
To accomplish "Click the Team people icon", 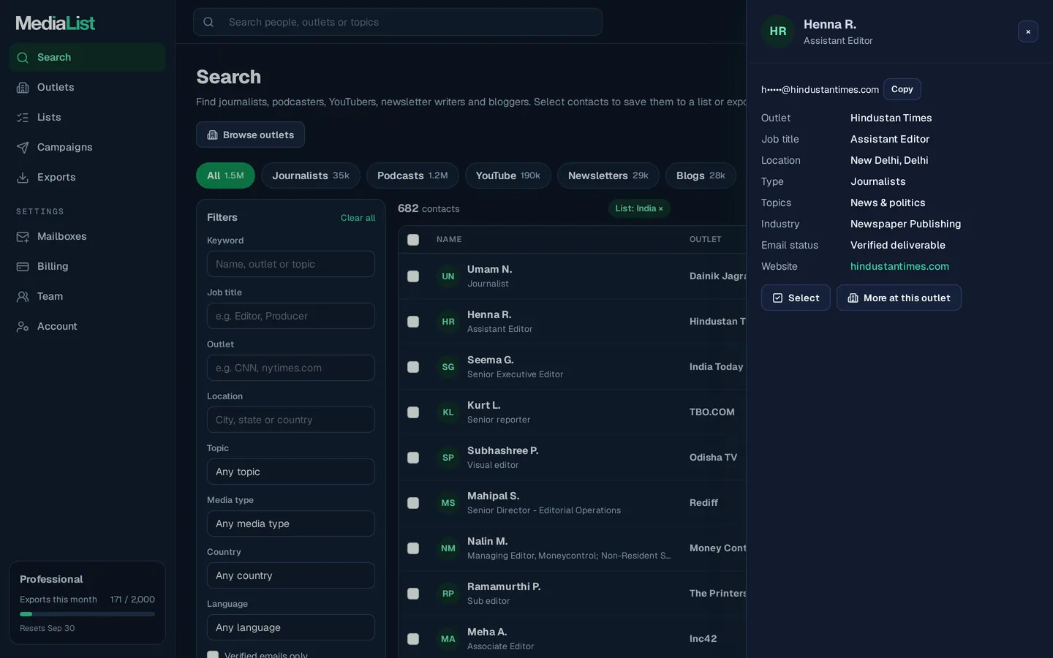I will click(x=23, y=297).
